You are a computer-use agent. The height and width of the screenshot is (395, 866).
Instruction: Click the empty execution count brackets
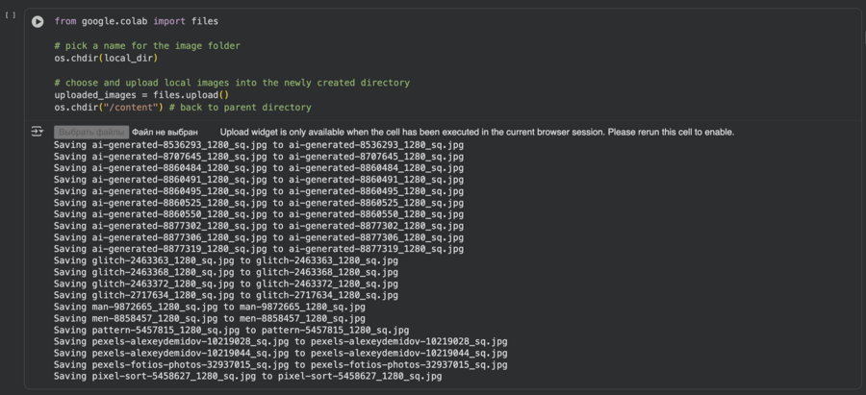coord(11,15)
